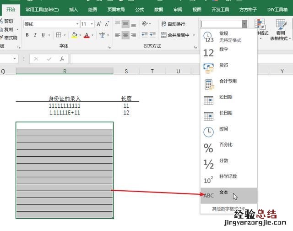Viewport: 293px width, 231px height.
Task: Collapse the number format dropdown arrow
Action: pyautogui.click(x=244, y=24)
